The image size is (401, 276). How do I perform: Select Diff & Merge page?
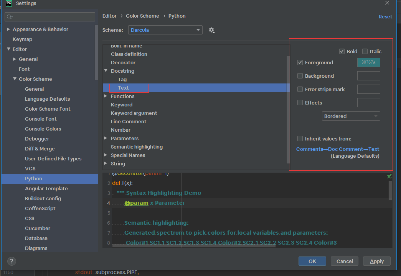coord(40,149)
